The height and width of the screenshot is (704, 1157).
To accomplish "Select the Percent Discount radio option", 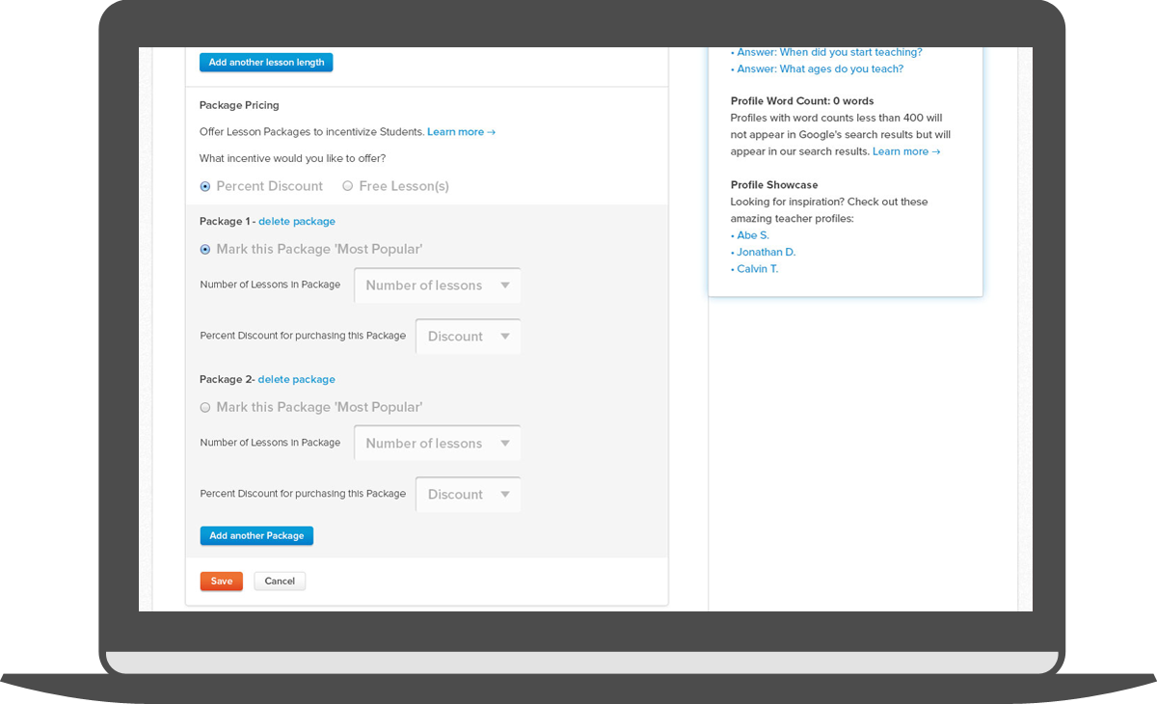I will [205, 186].
